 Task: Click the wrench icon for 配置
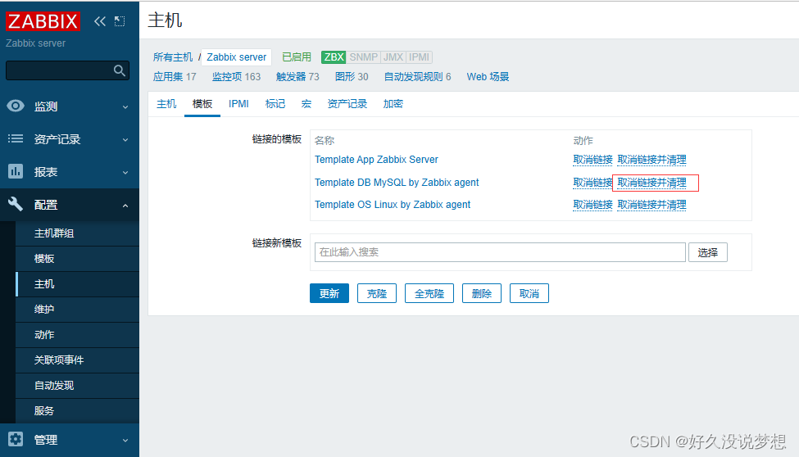pos(16,204)
